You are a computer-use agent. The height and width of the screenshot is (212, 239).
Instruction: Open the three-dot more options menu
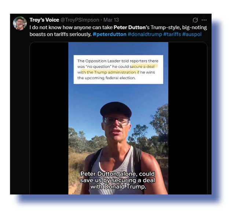pyautogui.click(x=204, y=20)
